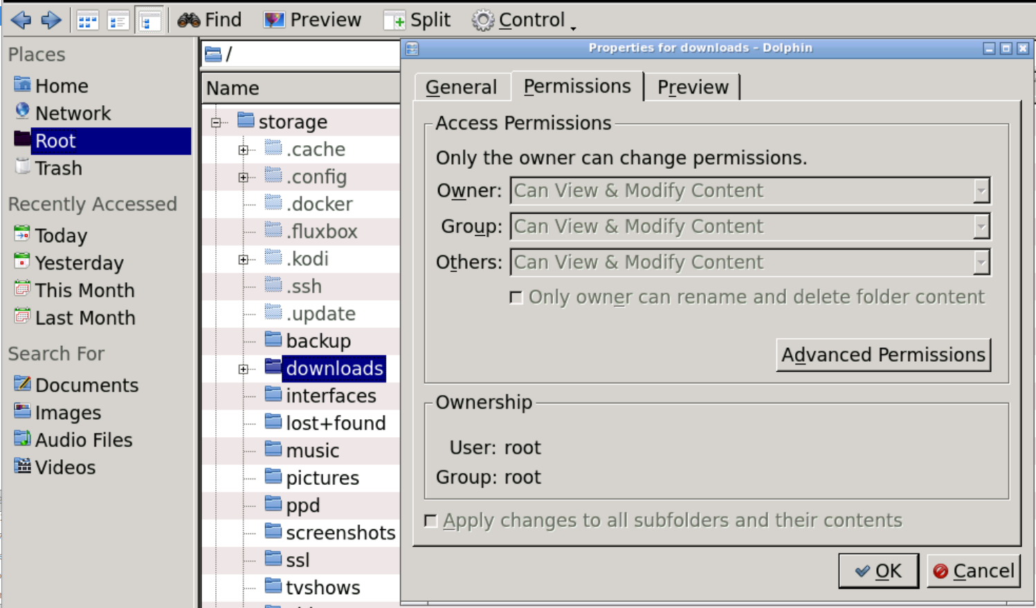Open the Trash place
The width and height of the screenshot is (1036, 608).
click(48, 168)
